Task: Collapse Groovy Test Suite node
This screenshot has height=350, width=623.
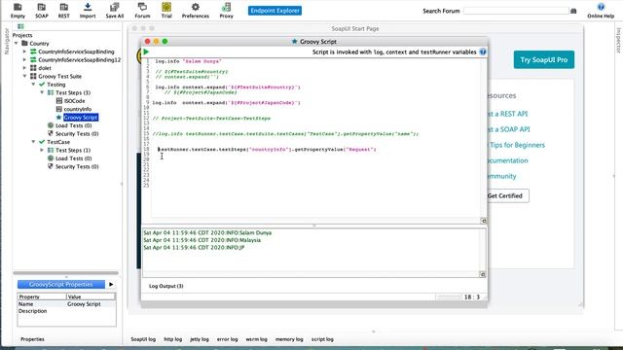Action: (x=24, y=76)
